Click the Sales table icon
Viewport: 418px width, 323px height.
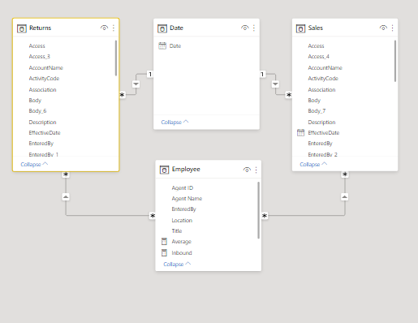(x=300, y=28)
